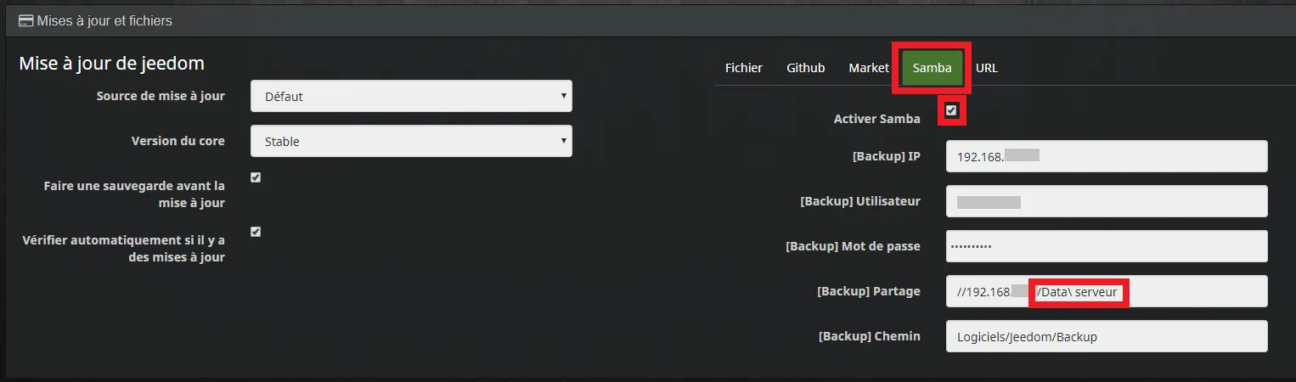Click the Activer Samba label

pyautogui.click(x=877, y=119)
